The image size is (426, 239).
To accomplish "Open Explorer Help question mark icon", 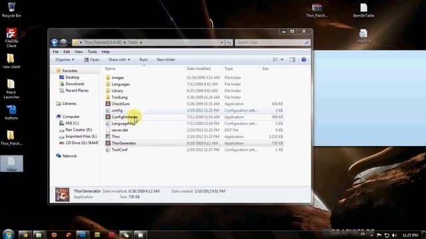I will (304, 60).
